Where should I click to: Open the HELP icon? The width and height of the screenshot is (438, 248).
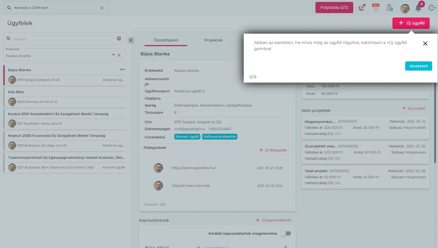(x=376, y=8)
